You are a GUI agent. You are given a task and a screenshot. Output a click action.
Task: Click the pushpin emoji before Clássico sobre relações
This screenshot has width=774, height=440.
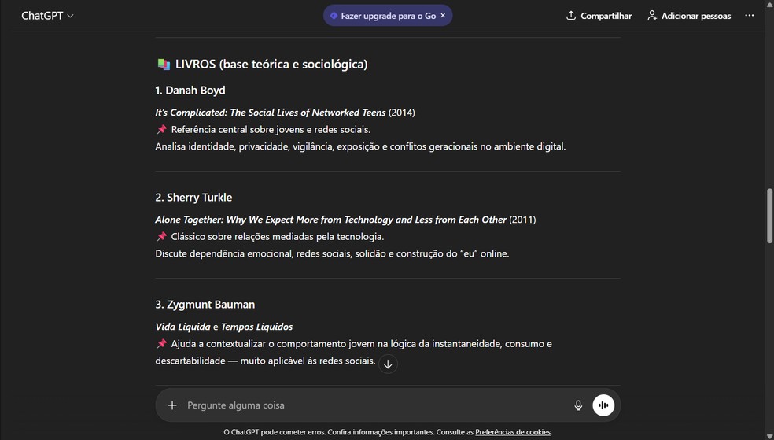[161, 237]
